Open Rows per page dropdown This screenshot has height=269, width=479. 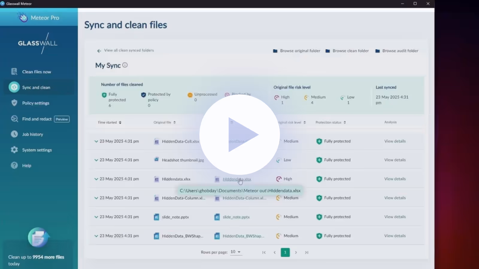click(x=236, y=252)
